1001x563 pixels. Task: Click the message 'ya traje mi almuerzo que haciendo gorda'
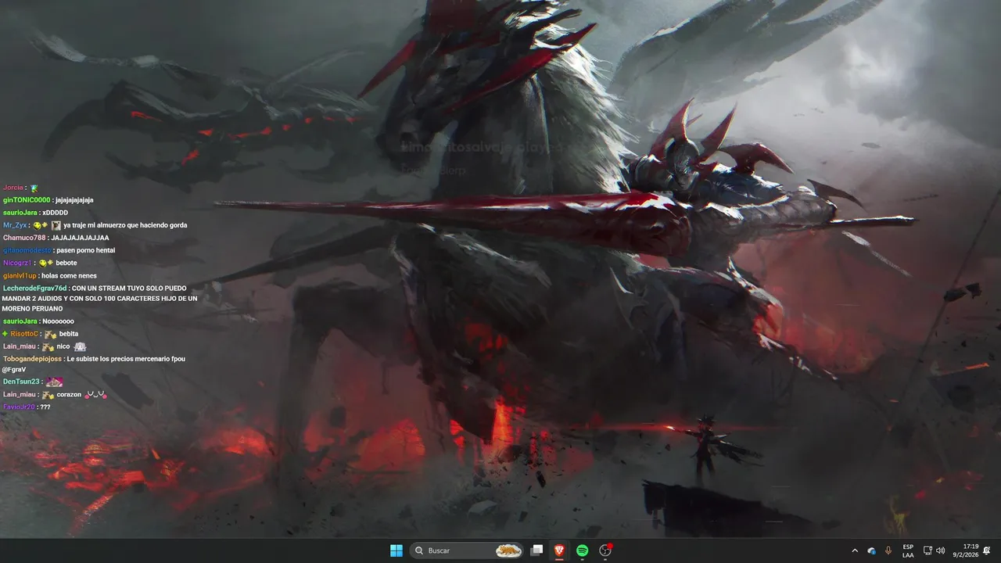click(125, 225)
